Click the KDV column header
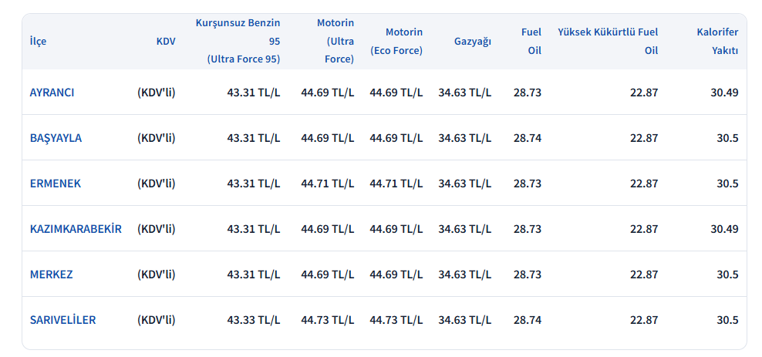The height and width of the screenshot is (357, 762). 166,42
